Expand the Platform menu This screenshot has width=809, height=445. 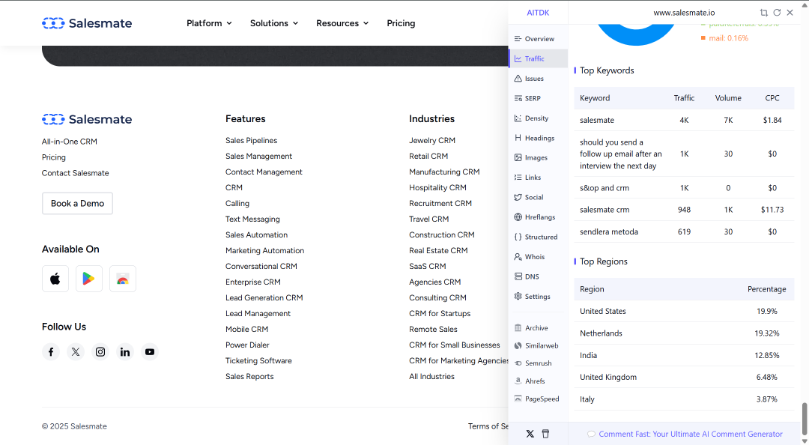click(209, 23)
